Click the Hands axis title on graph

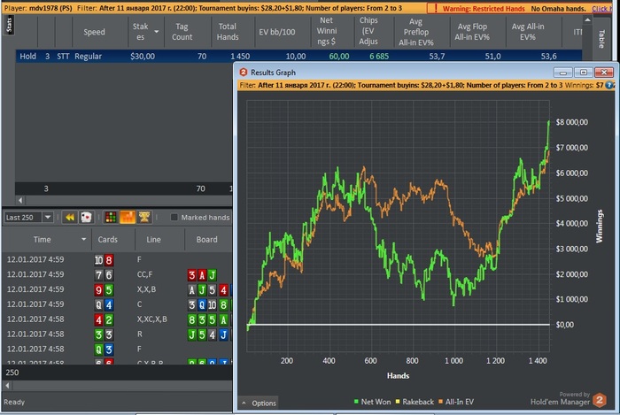pos(398,375)
